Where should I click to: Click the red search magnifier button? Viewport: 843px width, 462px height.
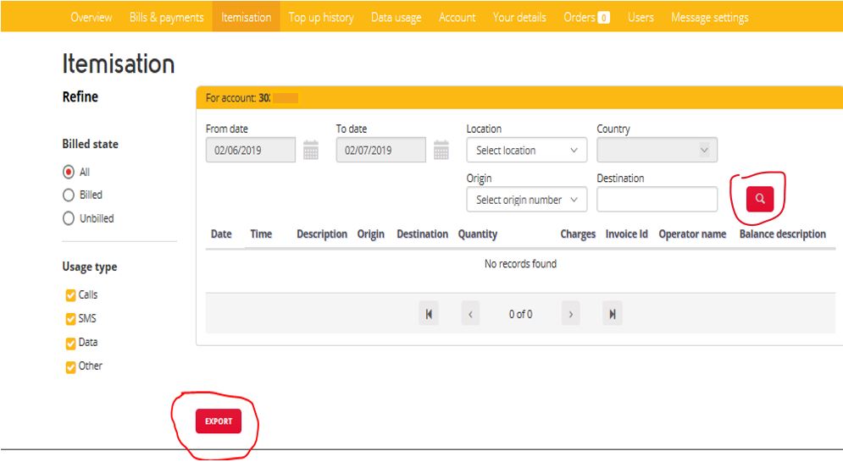pyautogui.click(x=760, y=199)
